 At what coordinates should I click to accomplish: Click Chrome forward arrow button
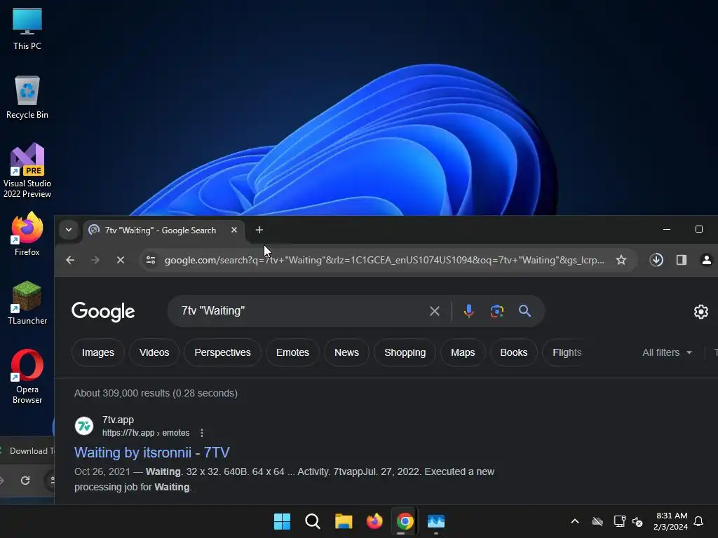tap(95, 260)
